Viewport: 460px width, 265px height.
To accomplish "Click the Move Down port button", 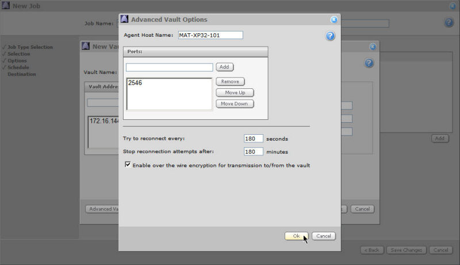I will click(235, 104).
